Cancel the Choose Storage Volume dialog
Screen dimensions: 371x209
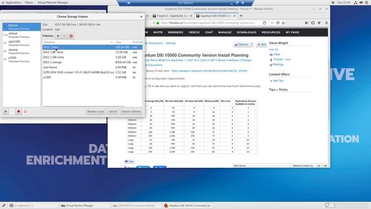click(x=112, y=111)
